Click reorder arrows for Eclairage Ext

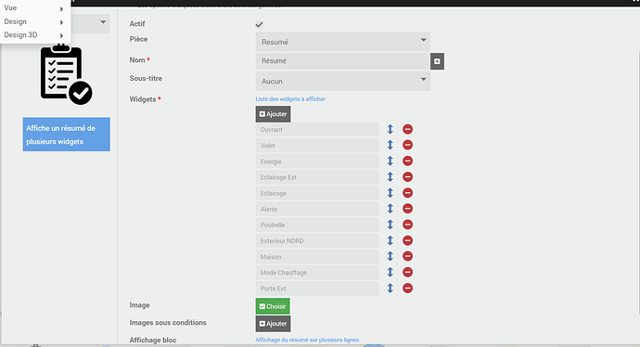click(x=390, y=177)
